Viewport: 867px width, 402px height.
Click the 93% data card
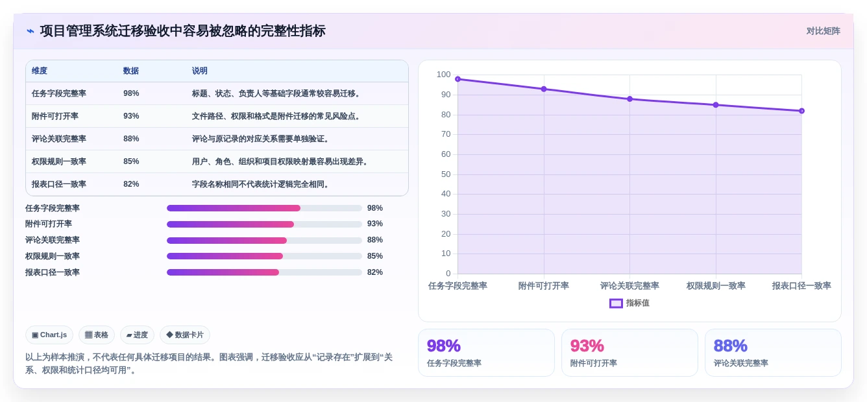click(629, 353)
